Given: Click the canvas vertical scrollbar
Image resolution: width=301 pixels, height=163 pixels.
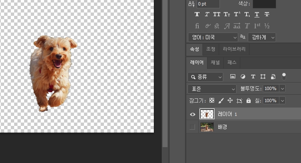Looking at the screenshot, I should pyautogui.click(x=165, y=73).
